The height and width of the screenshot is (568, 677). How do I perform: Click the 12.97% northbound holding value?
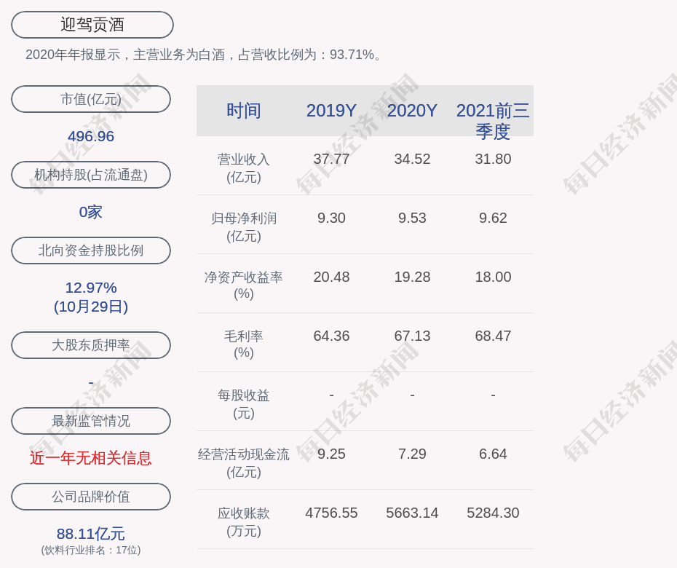(x=91, y=287)
